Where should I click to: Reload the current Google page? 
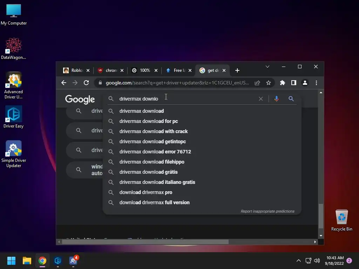(86, 83)
